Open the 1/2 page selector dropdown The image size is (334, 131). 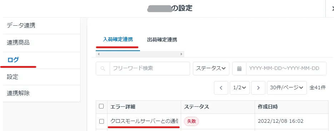(240, 88)
